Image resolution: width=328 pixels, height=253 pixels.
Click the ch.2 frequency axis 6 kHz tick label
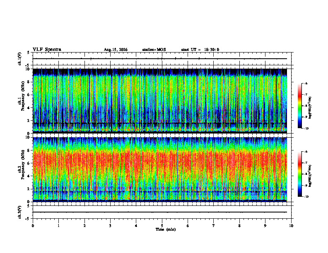point(29,163)
